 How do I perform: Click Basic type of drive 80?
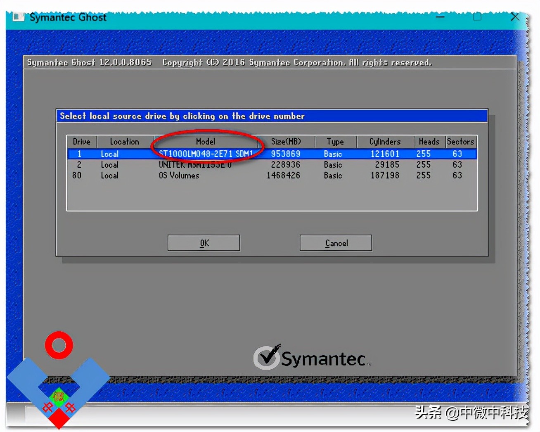(x=333, y=176)
